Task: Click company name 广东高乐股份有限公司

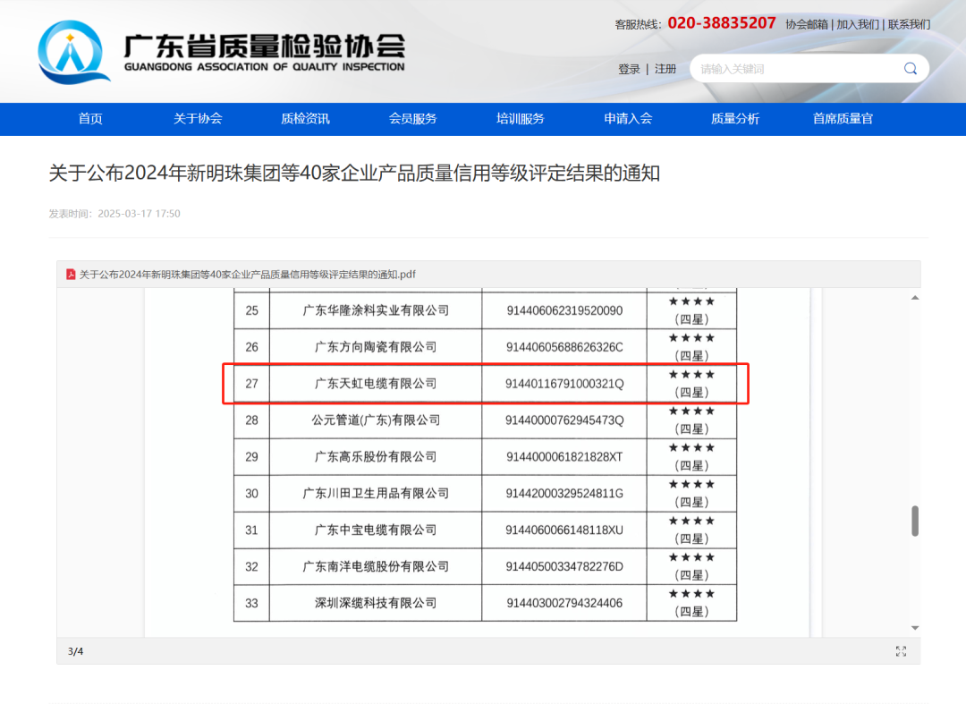Action: tap(376, 456)
